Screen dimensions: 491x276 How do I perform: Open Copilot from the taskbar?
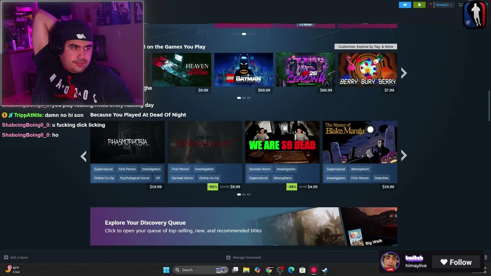click(257, 270)
